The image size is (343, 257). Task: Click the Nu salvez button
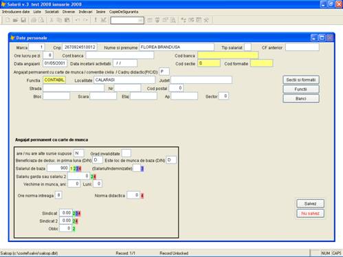pyautogui.click(x=310, y=214)
